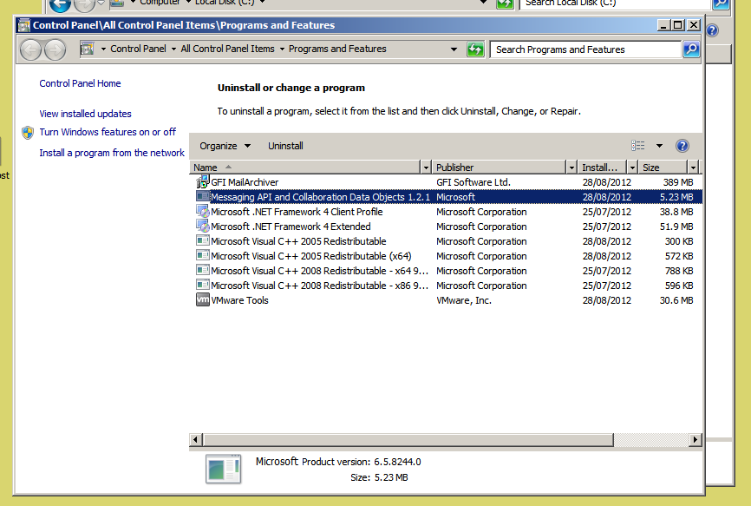Click the search icon in the Local Disk window behind
The width and height of the screenshot is (751, 506).
point(721,3)
